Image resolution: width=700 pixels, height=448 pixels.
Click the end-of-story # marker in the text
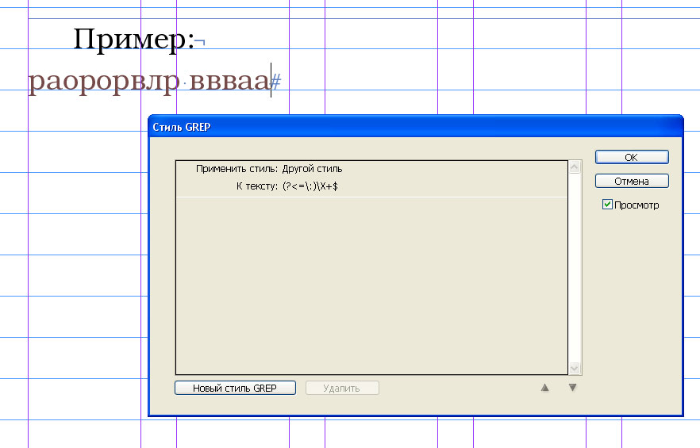point(276,82)
